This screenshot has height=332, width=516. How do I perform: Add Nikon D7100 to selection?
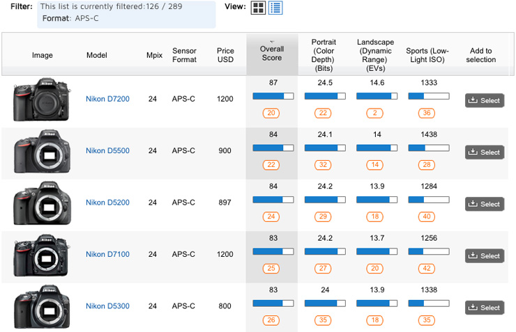coord(485,255)
